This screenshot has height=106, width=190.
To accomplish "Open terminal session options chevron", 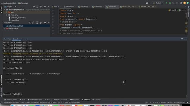I will point(26,39).
